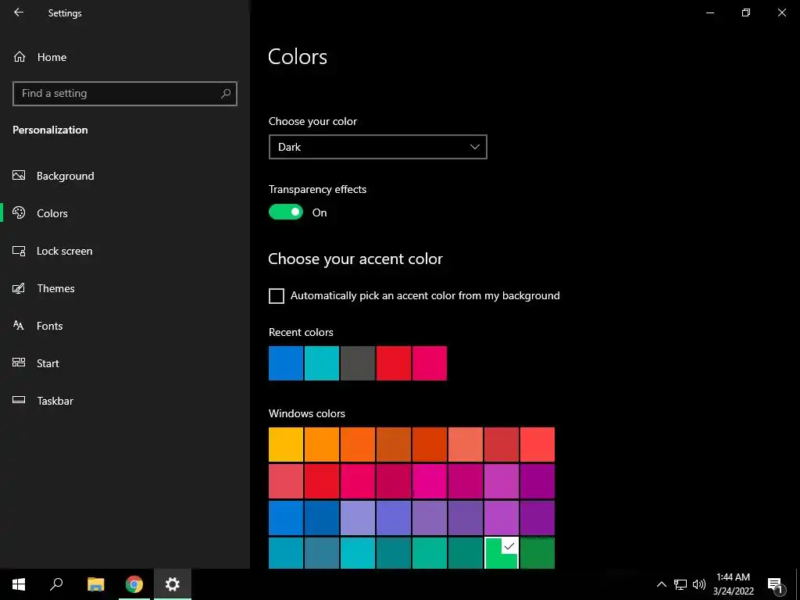800x600 pixels.
Task: Open the Start settings page
Action: pyautogui.click(x=48, y=363)
